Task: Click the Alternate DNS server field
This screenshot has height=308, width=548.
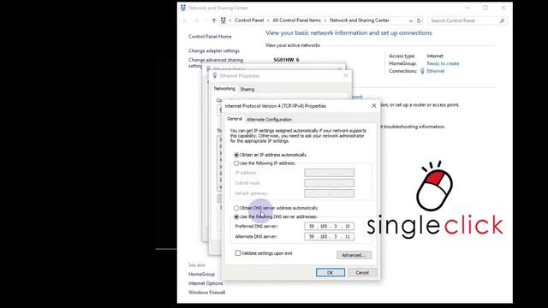Action: click(x=329, y=236)
